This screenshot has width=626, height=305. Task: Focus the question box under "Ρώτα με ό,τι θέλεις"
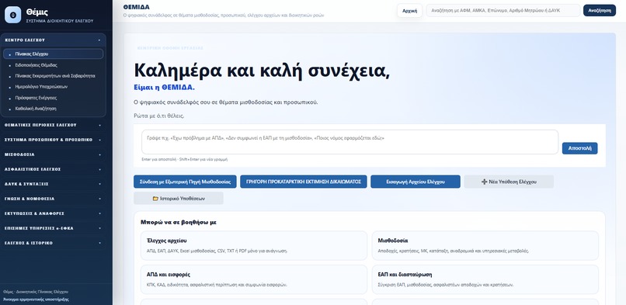350,142
